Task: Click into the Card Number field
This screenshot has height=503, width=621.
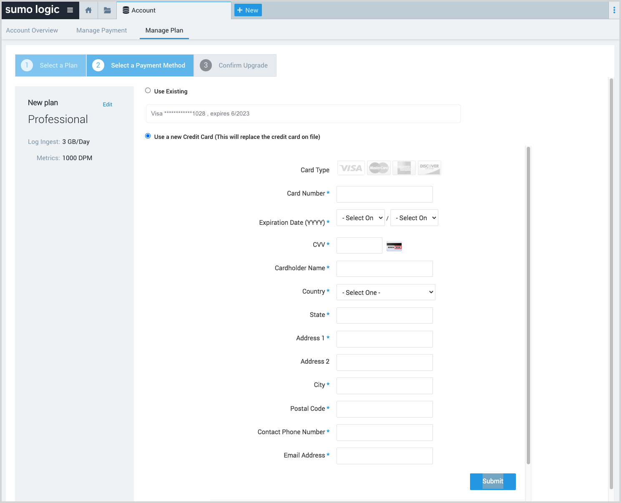Action: [x=385, y=194]
